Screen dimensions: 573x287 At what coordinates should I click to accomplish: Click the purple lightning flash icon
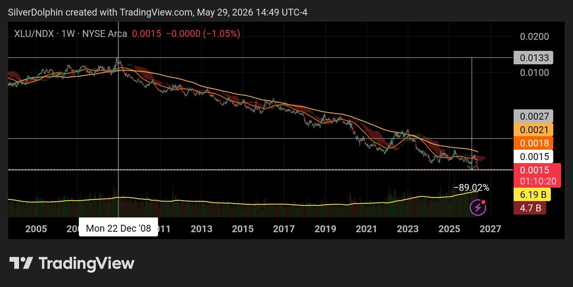[x=477, y=207]
